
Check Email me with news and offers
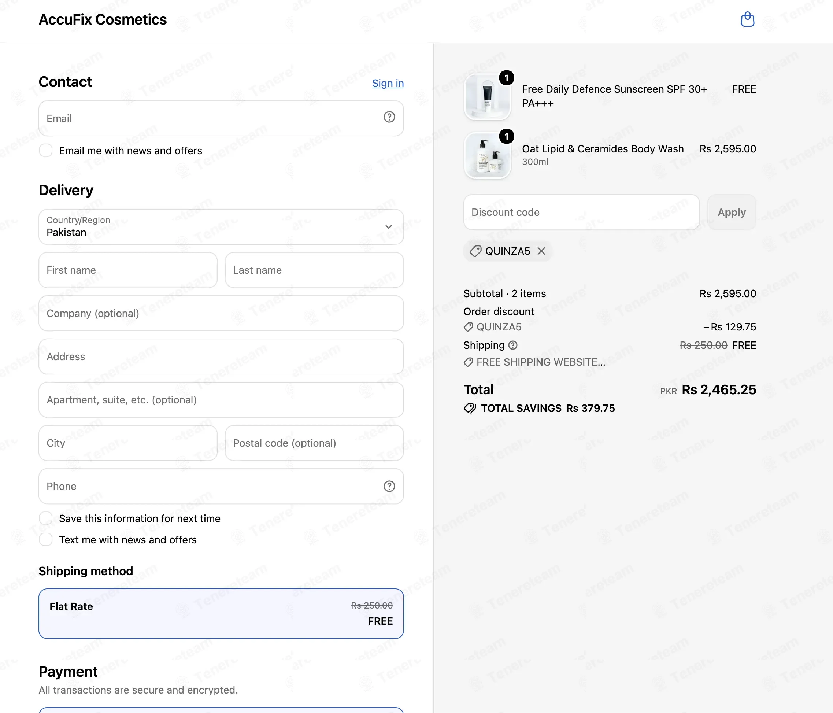click(46, 150)
